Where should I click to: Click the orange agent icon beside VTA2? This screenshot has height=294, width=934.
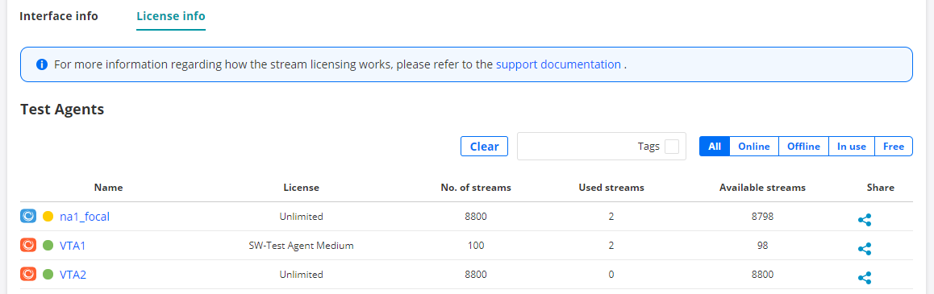coord(28,275)
